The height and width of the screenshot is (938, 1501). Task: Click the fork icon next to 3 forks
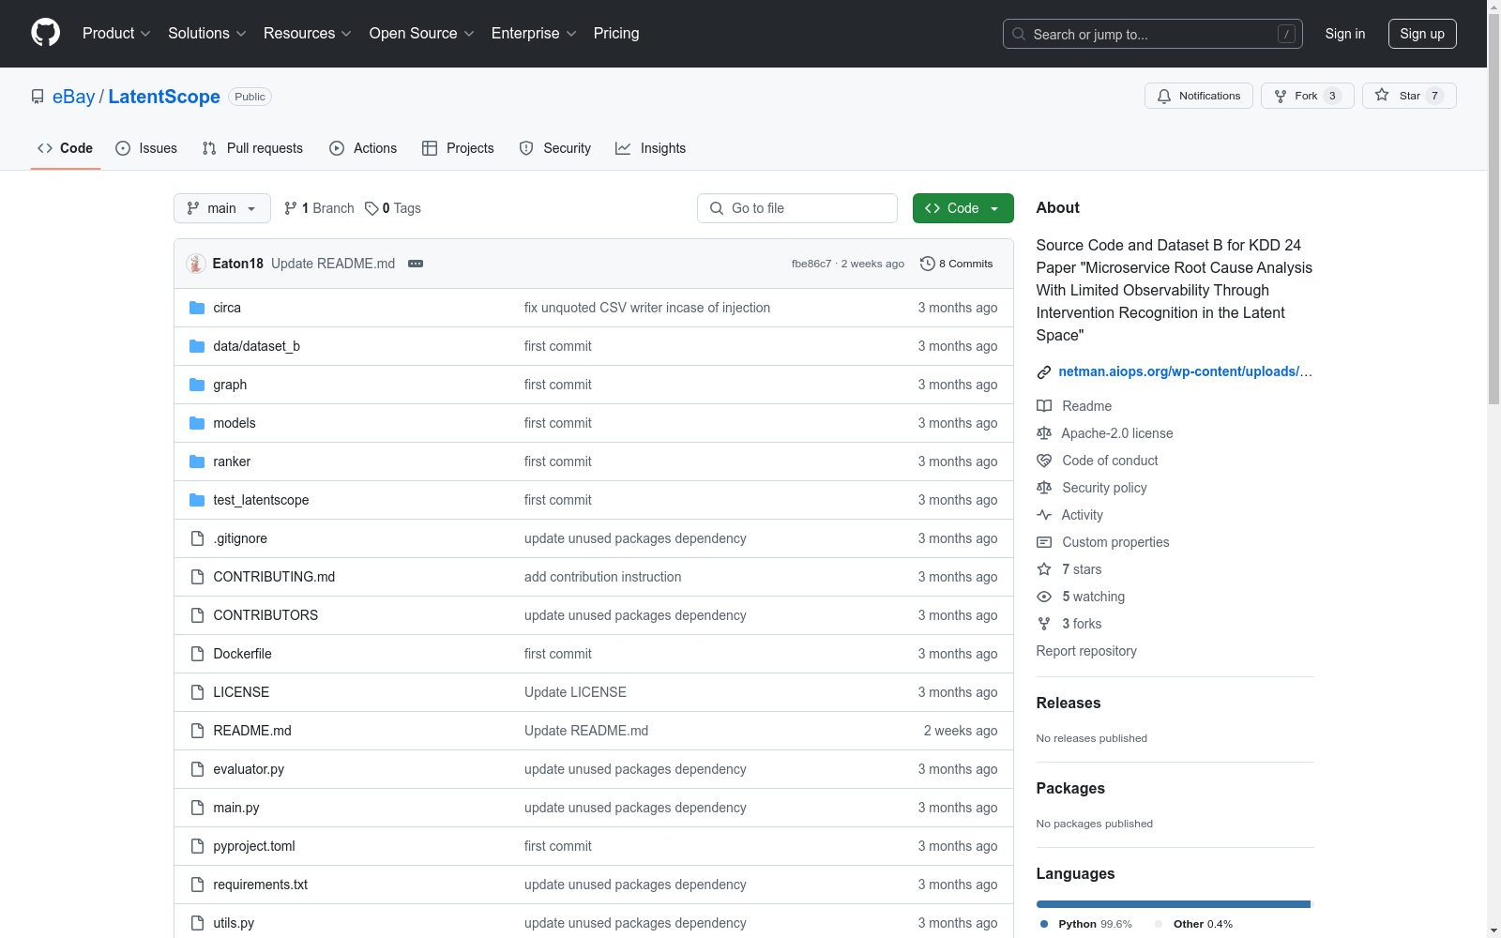[x=1044, y=624]
